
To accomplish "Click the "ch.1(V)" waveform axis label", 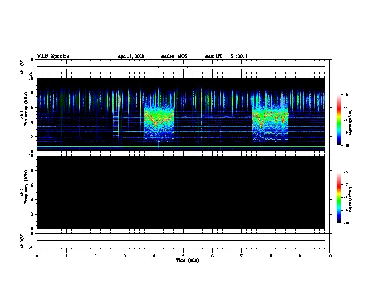I will click(x=22, y=67).
